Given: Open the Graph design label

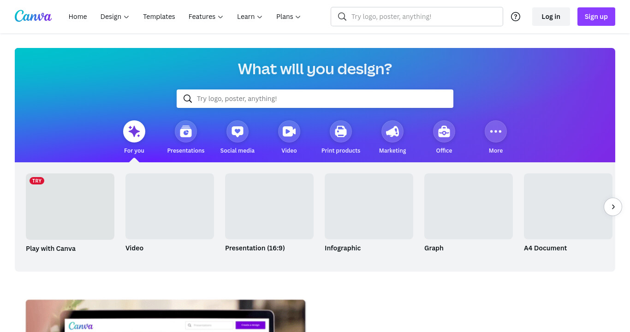Looking at the screenshot, I should click(x=434, y=248).
